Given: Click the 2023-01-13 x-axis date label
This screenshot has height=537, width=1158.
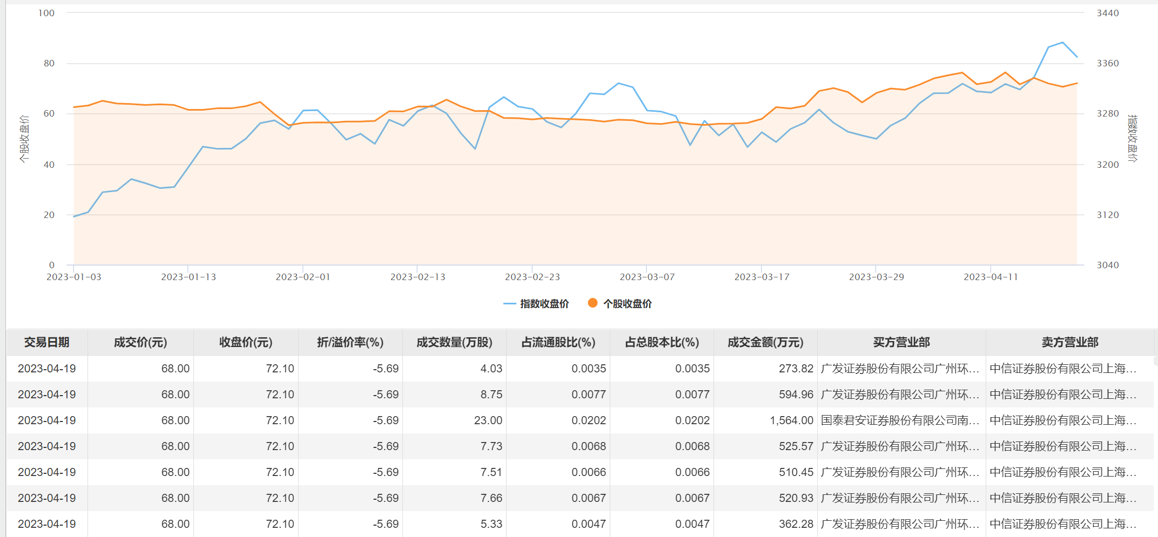Looking at the screenshot, I should point(188,277).
